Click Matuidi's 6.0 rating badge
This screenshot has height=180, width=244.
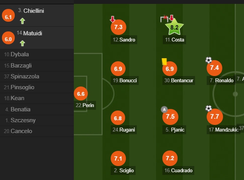[x=8, y=38]
